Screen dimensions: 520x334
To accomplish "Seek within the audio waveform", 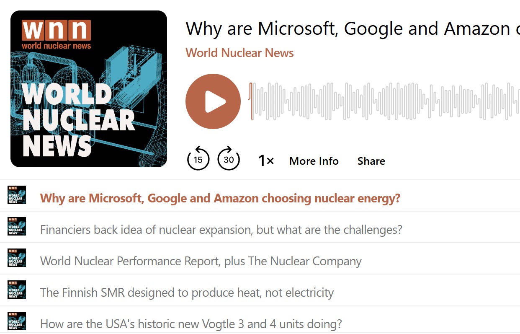I will (385, 101).
